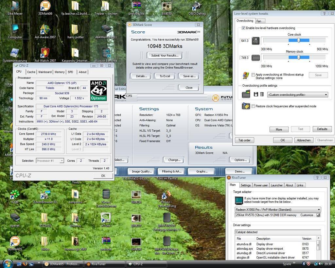Check Restore clock frequencies after suspended mode
The height and width of the screenshot is (268, 335).
(253, 106)
